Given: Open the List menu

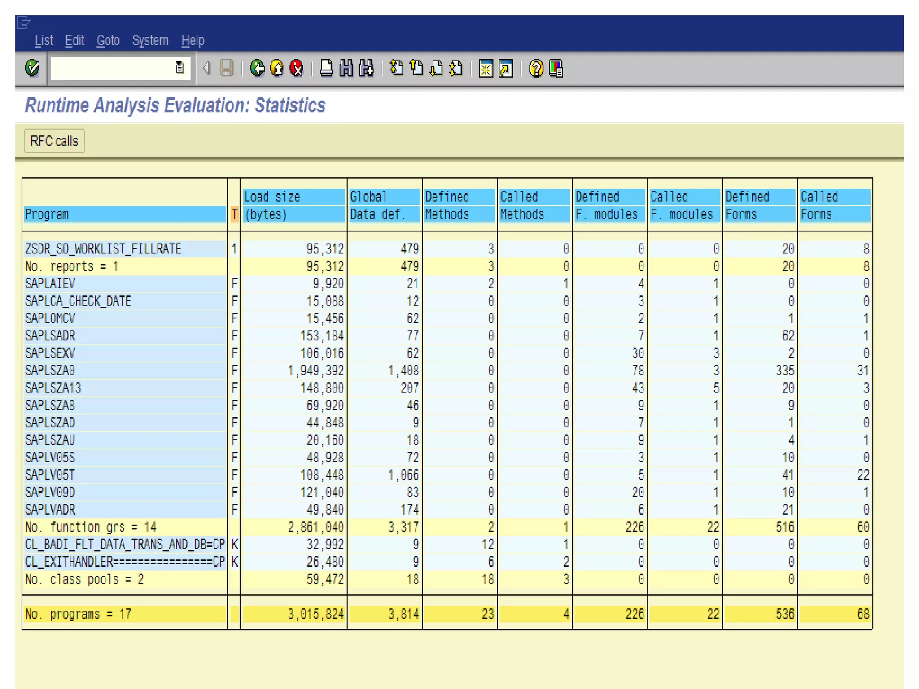Looking at the screenshot, I should pos(44,40).
